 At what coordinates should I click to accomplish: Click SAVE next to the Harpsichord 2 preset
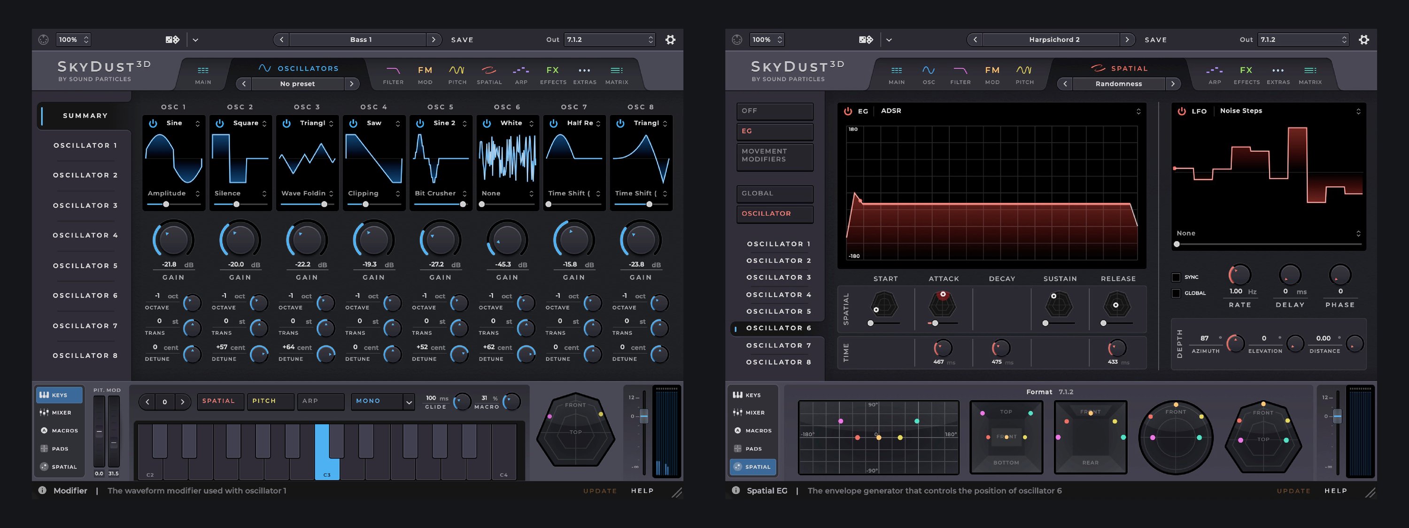point(1156,39)
